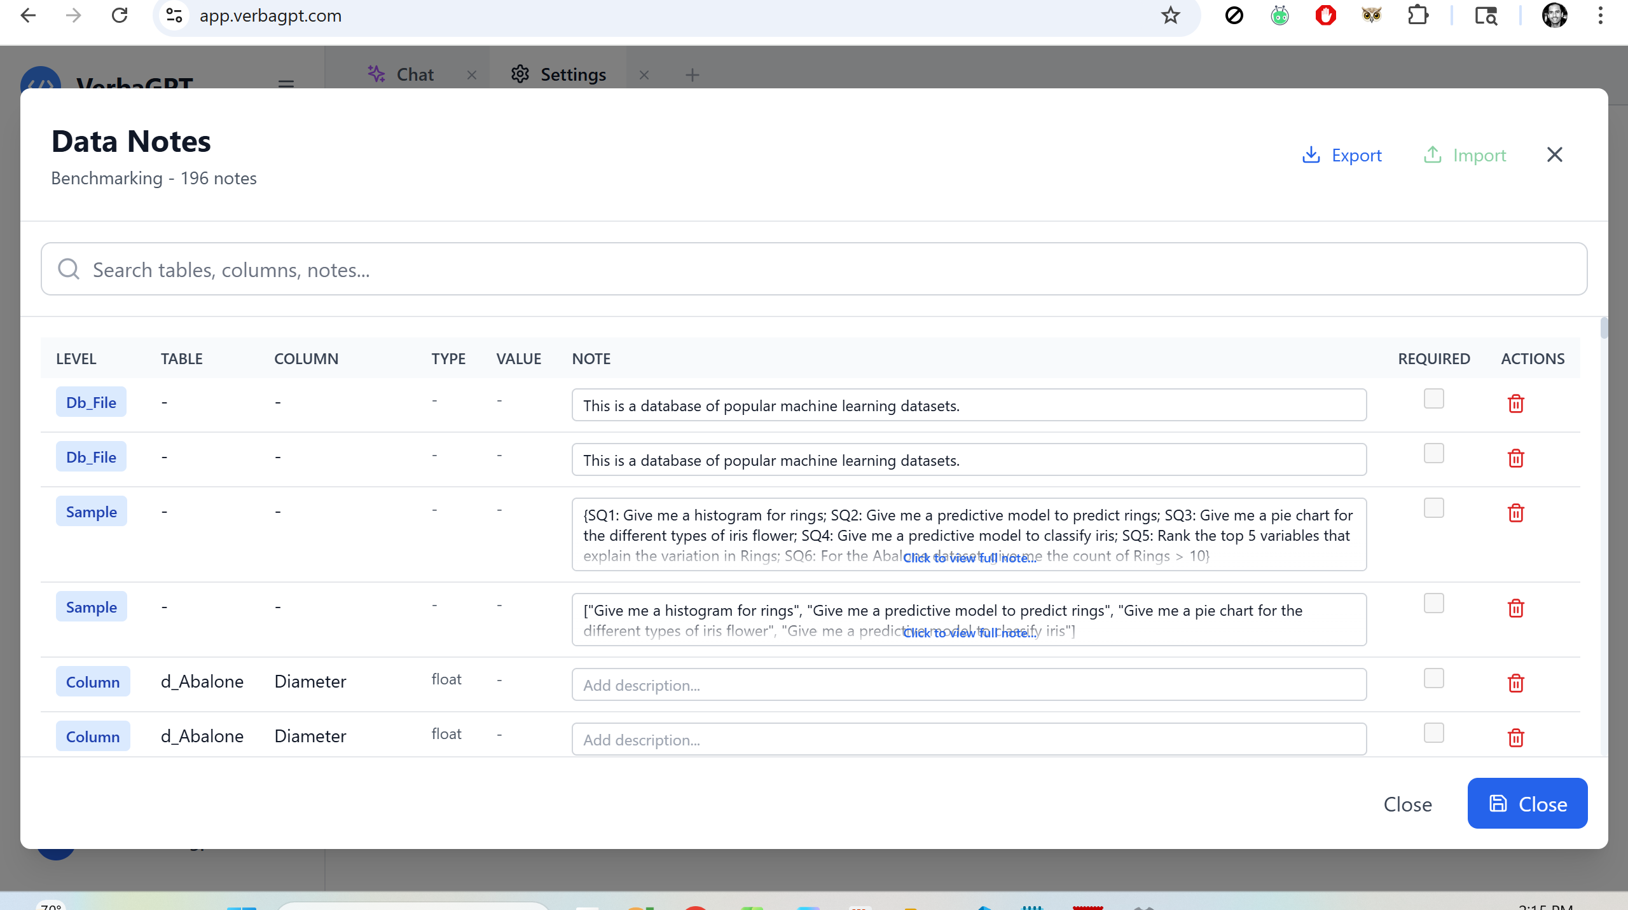Viewport: 1628px width, 910px height.
Task: Select the Import upload icon
Action: click(1431, 154)
